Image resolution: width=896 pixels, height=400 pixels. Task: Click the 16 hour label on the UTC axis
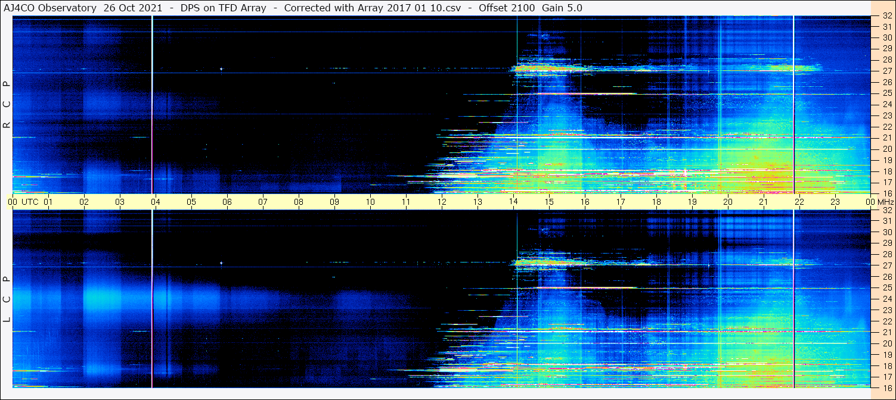pyautogui.click(x=585, y=202)
